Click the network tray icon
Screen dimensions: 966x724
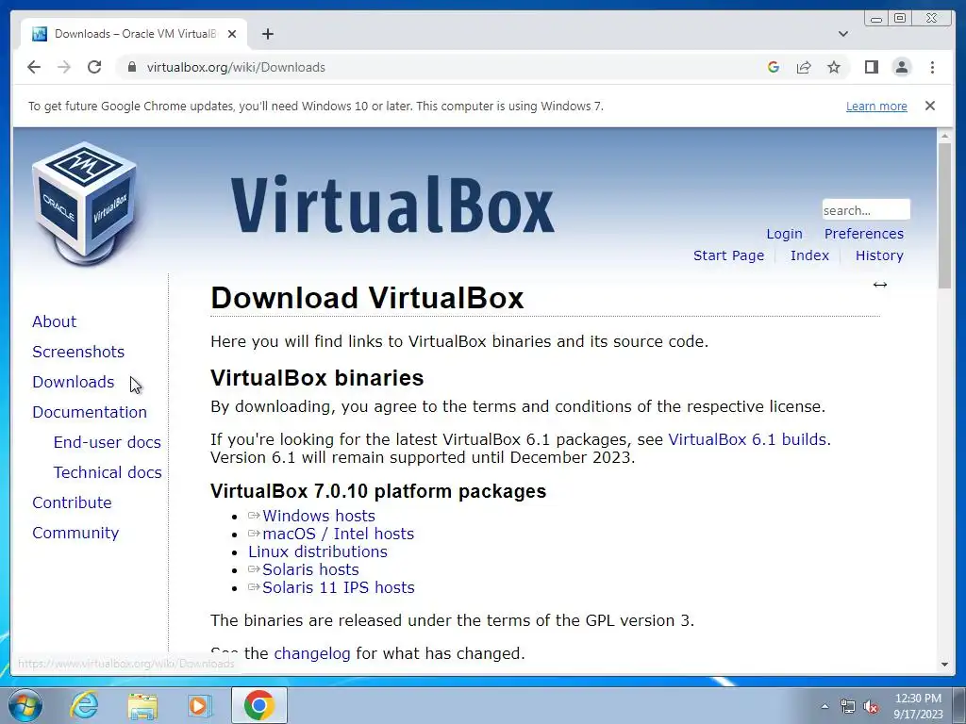848,707
